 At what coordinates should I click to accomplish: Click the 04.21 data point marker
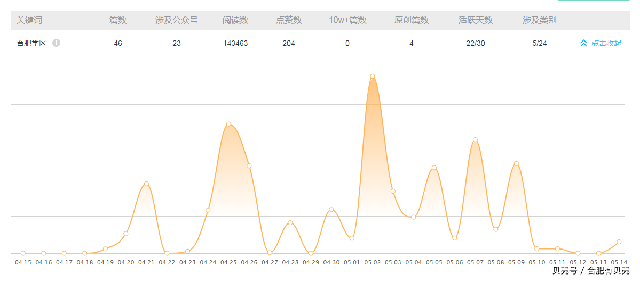[x=146, y=184]
